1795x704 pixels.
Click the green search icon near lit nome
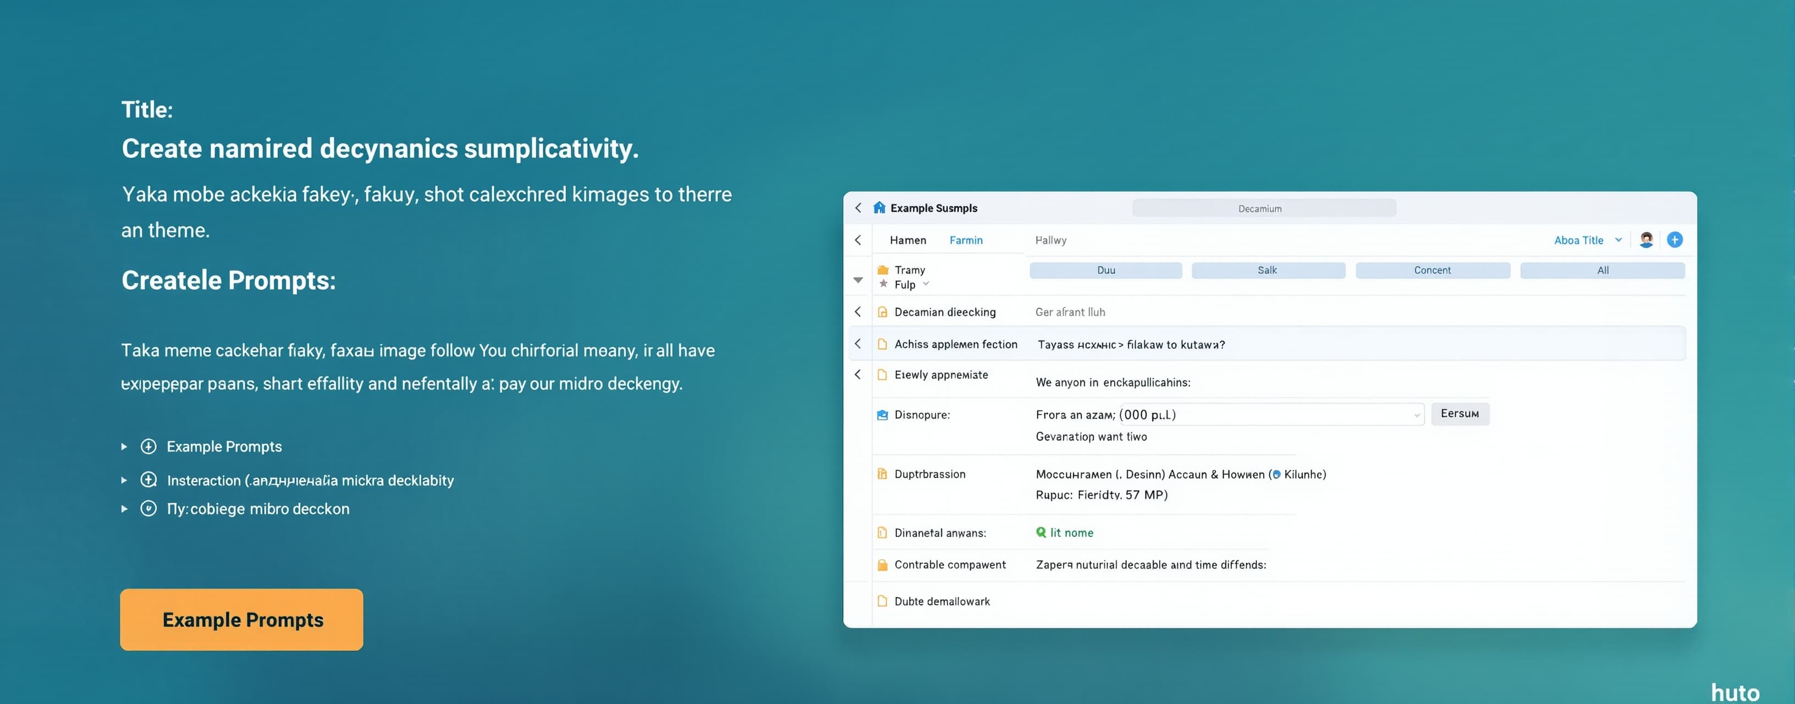pos(1040,532)
